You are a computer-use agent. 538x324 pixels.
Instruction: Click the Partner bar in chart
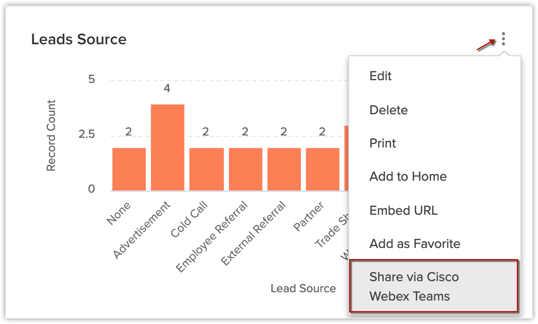coord(322,169)
